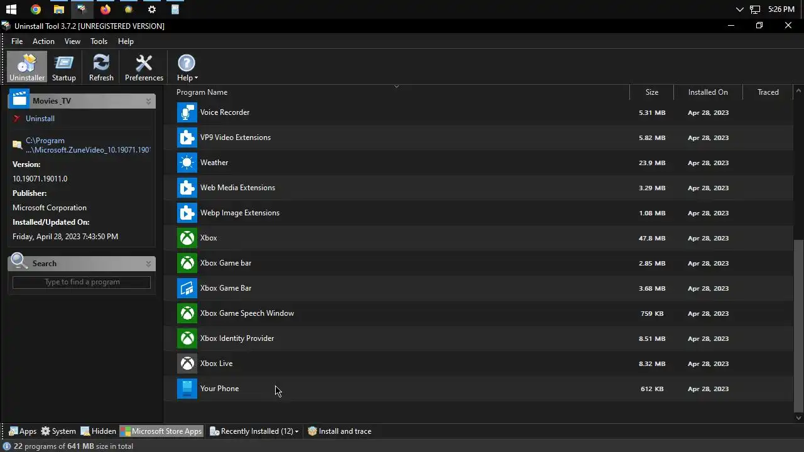Select the lowercase Xbox Game bar icon
The image size is (804, 452).
point(187,263)
